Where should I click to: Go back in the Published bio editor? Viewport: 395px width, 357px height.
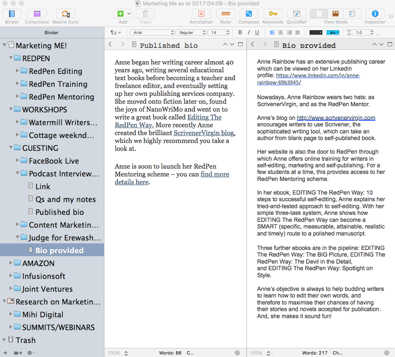110,44
